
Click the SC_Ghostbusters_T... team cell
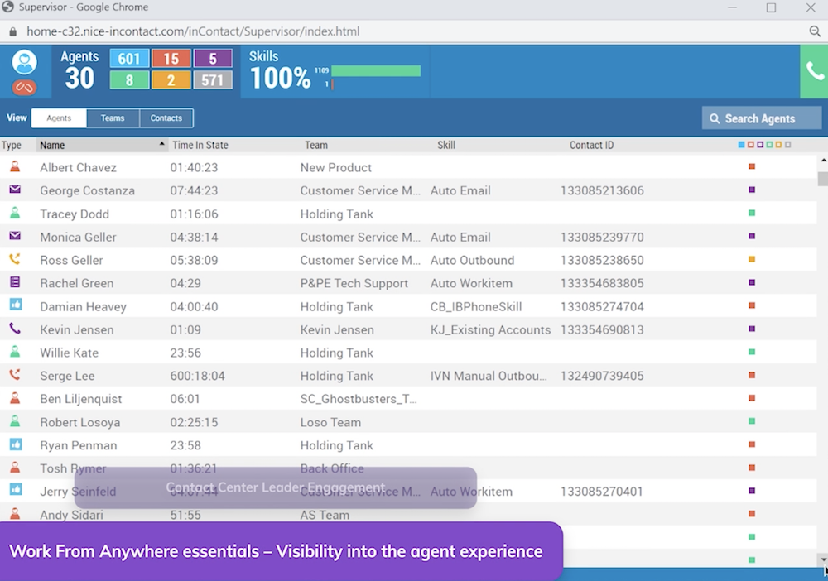coord(359,399)
